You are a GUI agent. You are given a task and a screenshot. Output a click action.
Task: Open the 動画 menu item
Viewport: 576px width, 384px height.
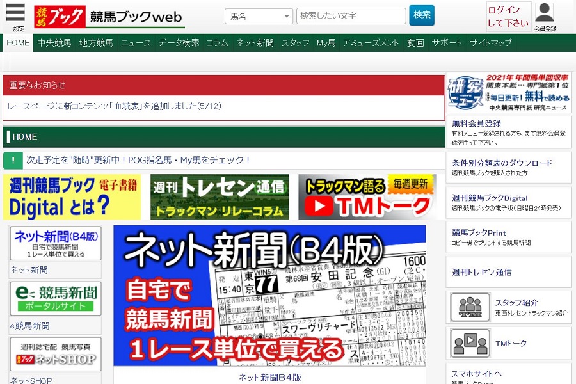(415, 43)
